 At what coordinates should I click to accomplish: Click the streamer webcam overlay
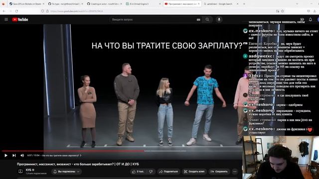coord(281,158)
